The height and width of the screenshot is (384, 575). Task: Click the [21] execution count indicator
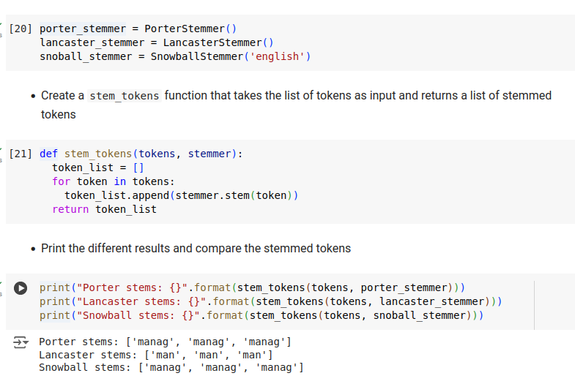(21, 154)
